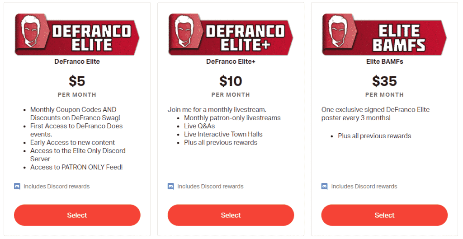Select the $5 DeFranco Elite tier
This screenshot has height=239, width=463.
click(x=77, y=215)
